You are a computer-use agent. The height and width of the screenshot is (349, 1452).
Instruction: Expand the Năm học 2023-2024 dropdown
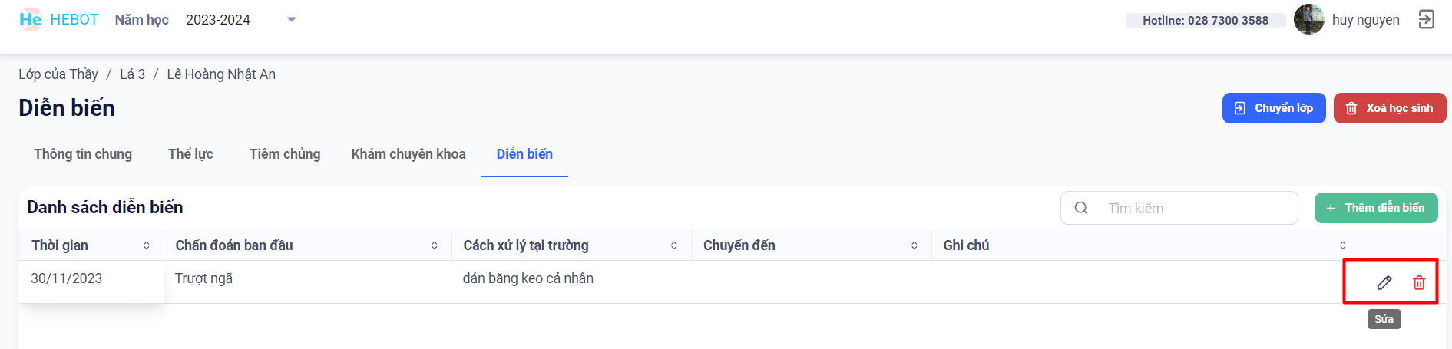point(292,20)
